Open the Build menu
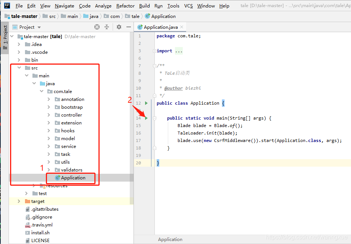 (144, 6)
